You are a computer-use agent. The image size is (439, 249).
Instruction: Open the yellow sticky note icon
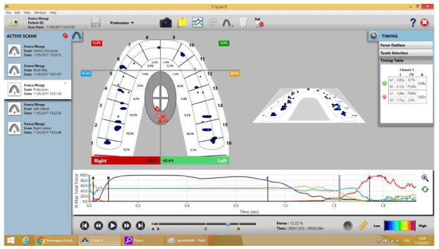182,23
